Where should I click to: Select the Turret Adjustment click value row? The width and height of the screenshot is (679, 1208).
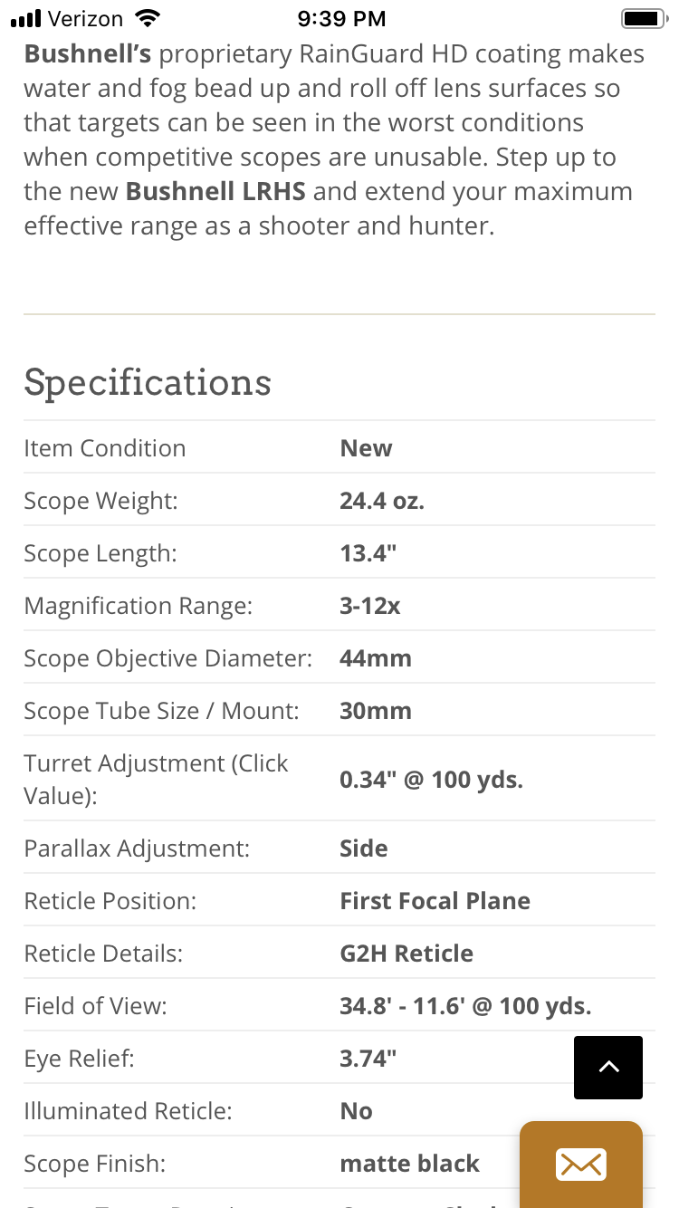coord(339,779)
